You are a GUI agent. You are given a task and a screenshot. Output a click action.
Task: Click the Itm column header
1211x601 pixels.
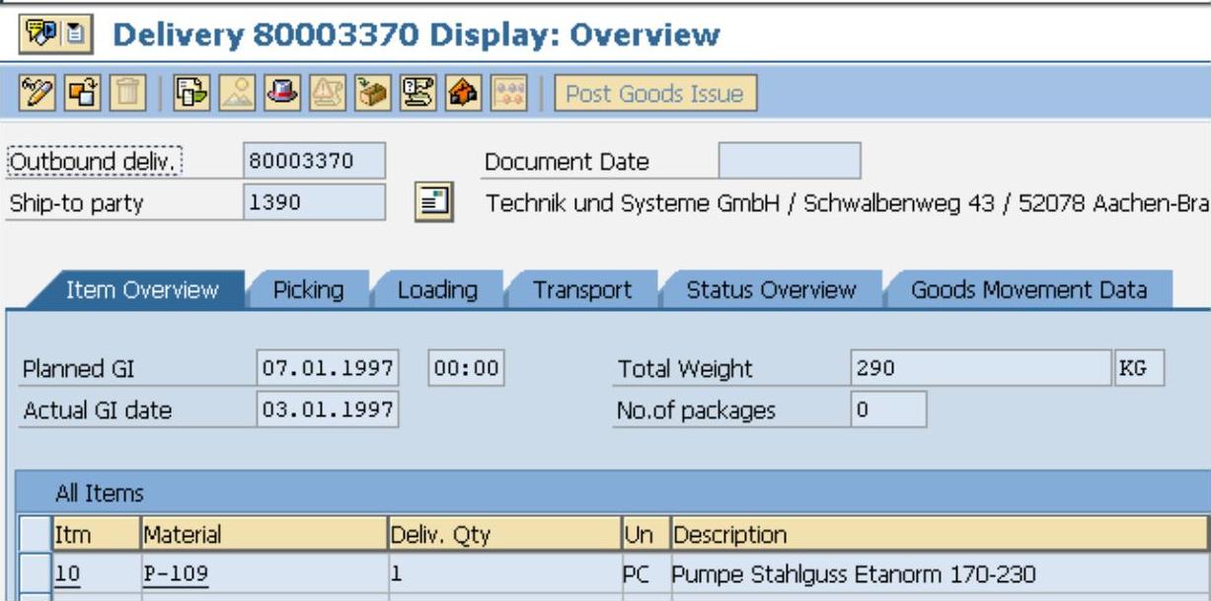pos(96,535)
